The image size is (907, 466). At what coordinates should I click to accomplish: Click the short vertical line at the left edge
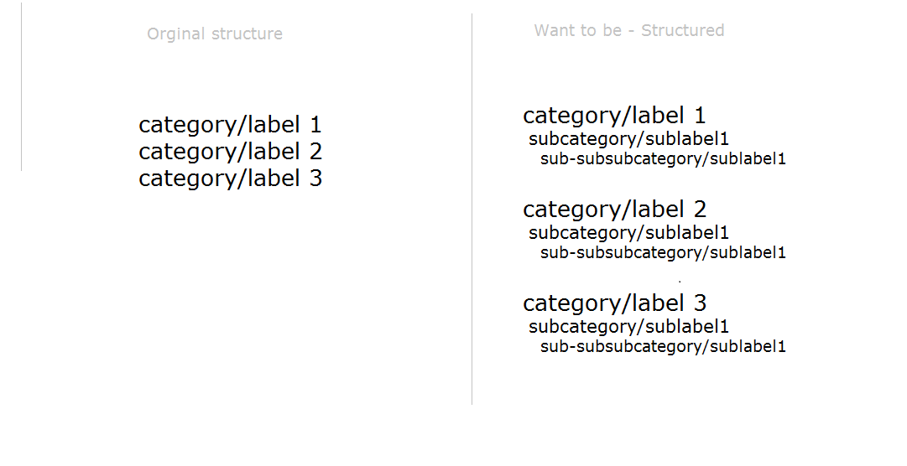(x=22, y=86)
